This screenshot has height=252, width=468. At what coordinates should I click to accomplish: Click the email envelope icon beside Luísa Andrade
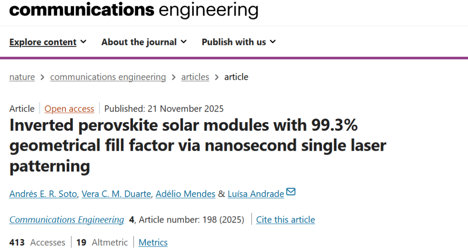291,192
